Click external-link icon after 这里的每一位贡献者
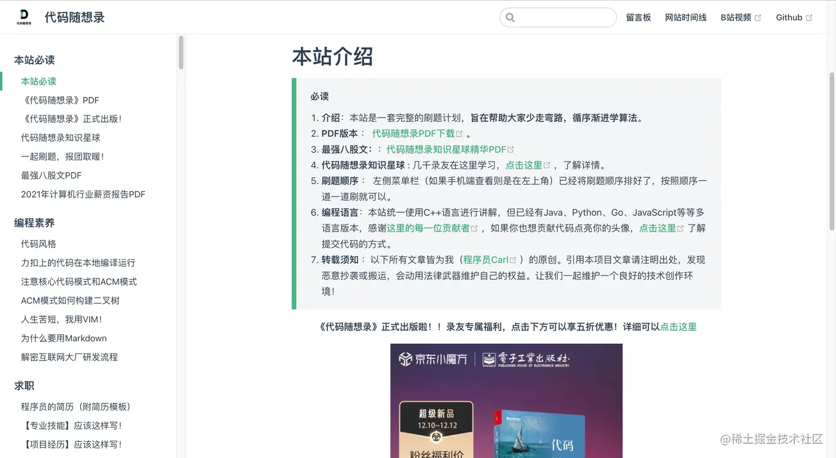The width and height of the screenshot is (836, 458). 474,228
